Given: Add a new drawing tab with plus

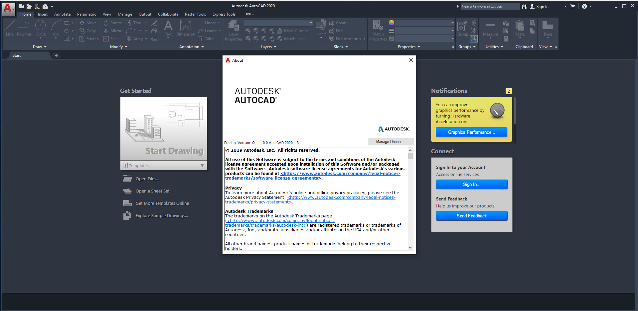Looking at the screenshot, I should tap(56, 55).
